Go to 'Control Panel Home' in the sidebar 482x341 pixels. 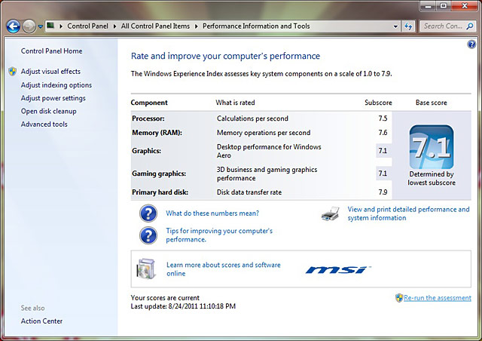tap(51, 51)
